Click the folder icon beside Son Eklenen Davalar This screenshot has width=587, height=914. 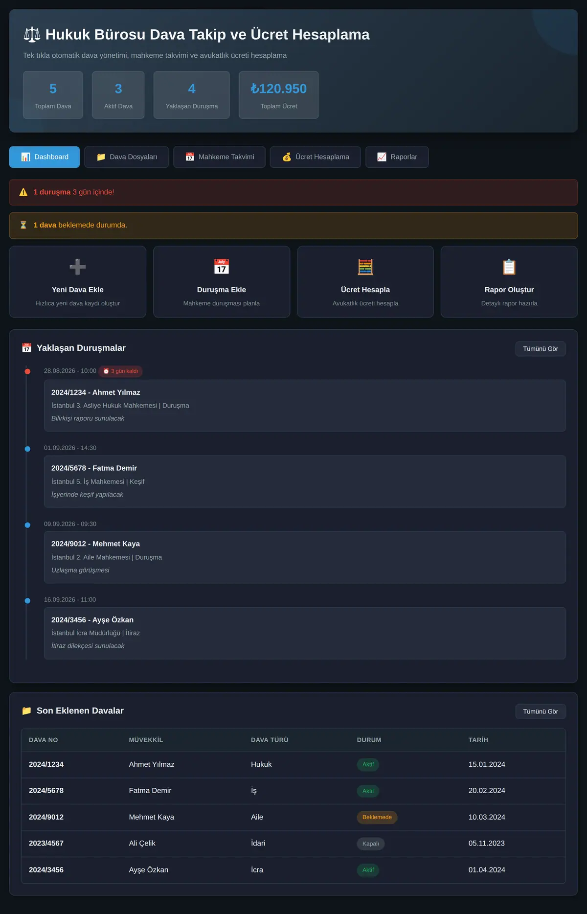pyautogui.click(x=26, y=710)
